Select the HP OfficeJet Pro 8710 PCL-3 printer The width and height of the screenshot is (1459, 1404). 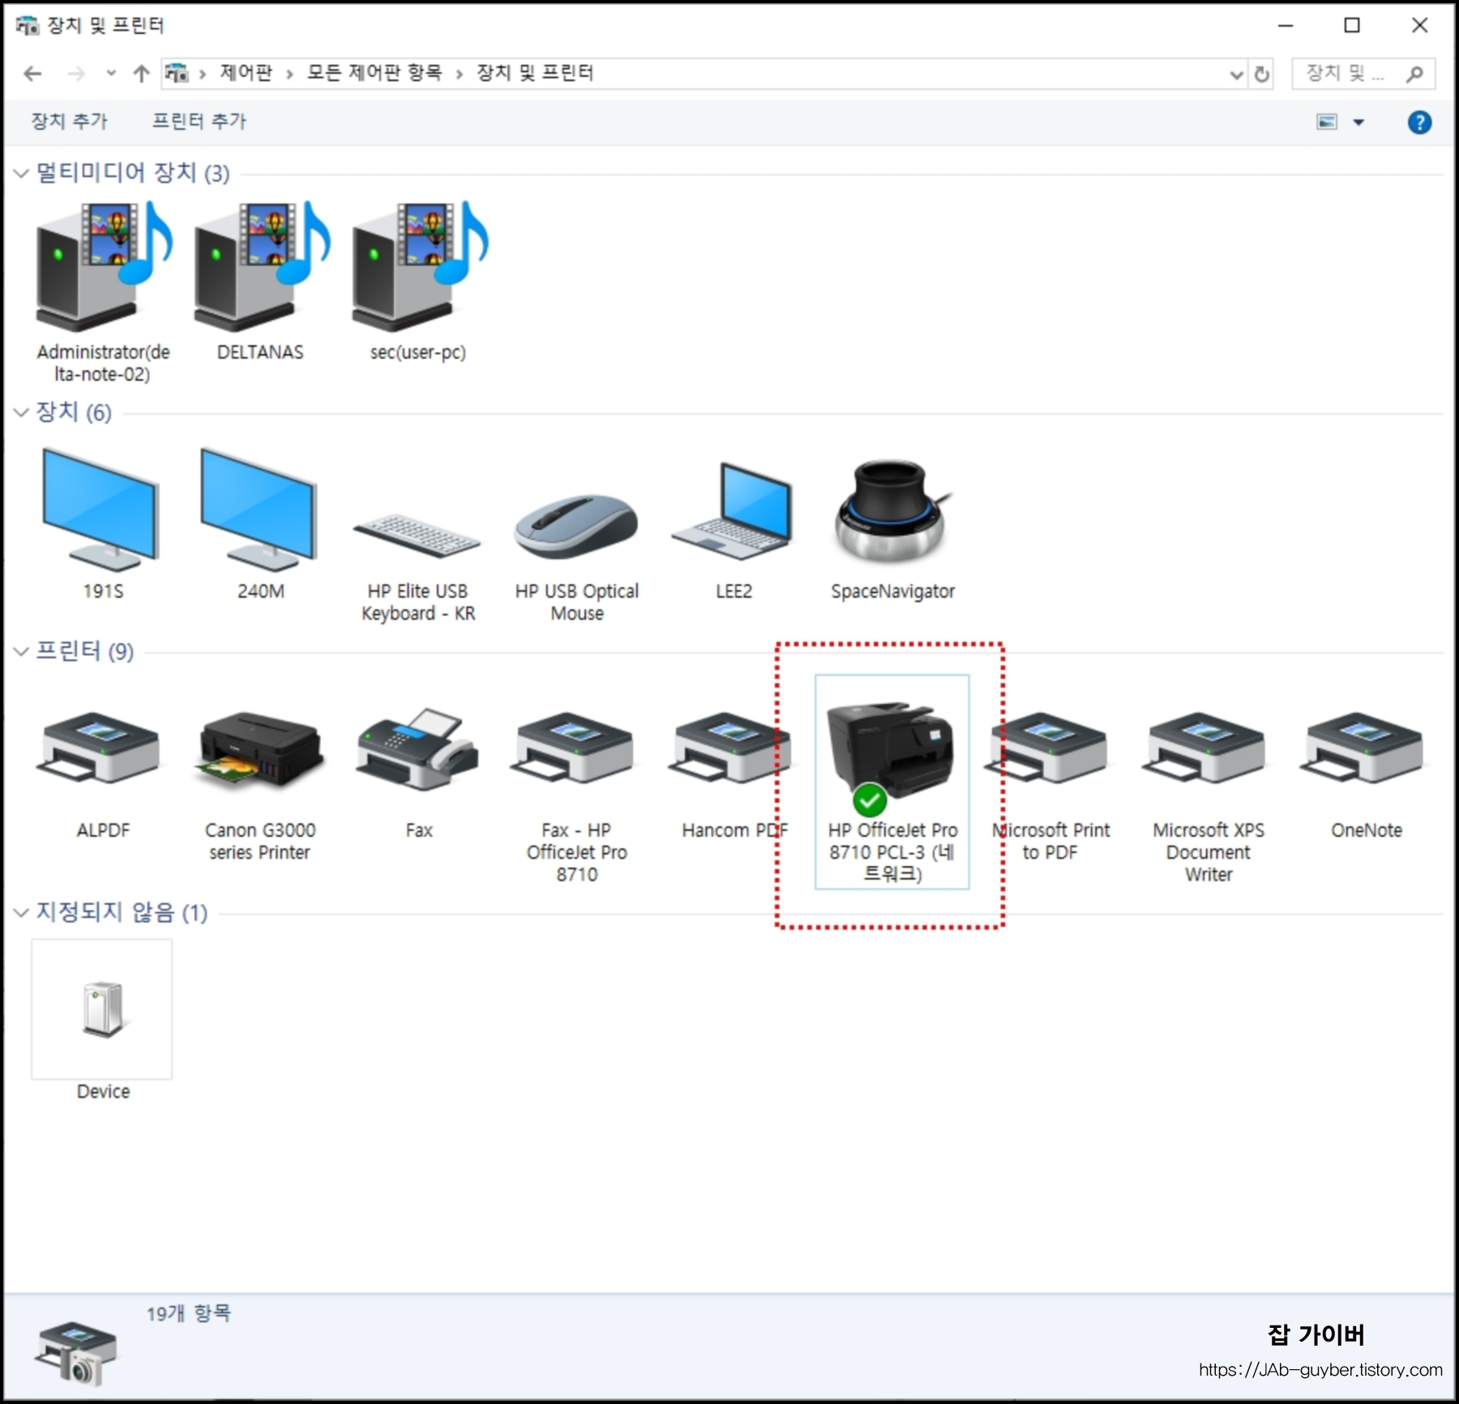892,782
